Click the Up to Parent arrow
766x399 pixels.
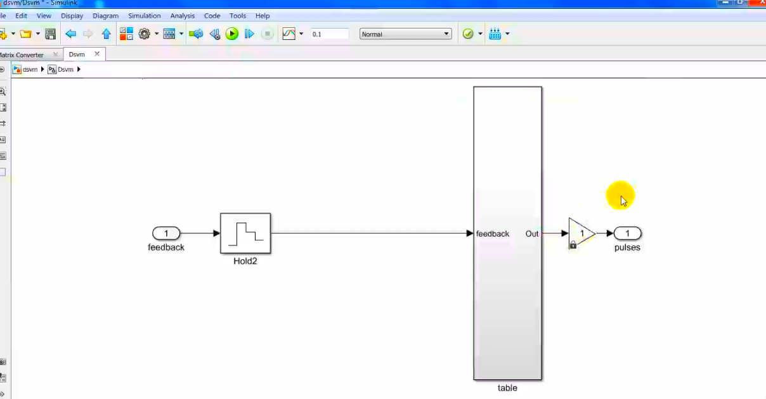click(x=106, y=34)
